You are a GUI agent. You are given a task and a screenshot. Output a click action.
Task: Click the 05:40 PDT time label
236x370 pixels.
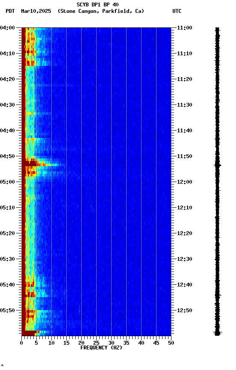pyautogui.click(x=7, y=285)
